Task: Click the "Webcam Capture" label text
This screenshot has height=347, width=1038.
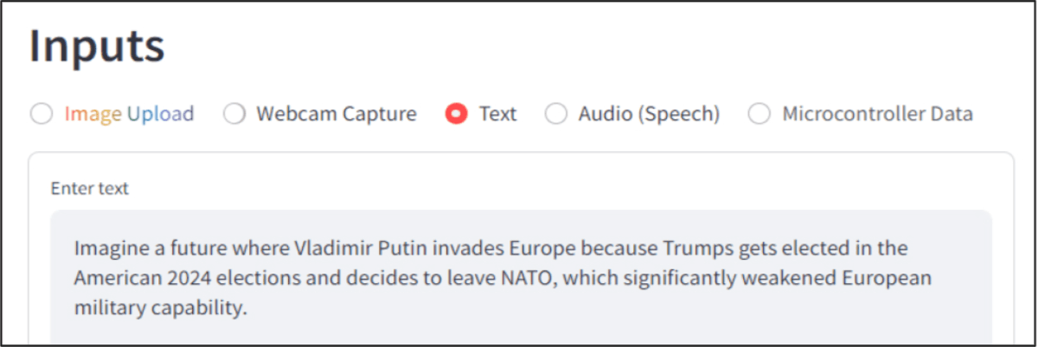Action: [336, 114]
